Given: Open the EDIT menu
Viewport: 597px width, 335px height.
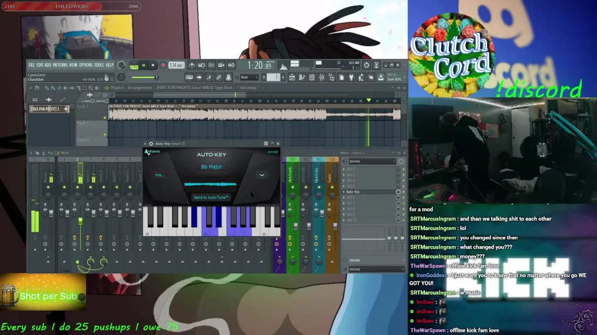Looking at the screenshot, I should click(x=40, y=65).
